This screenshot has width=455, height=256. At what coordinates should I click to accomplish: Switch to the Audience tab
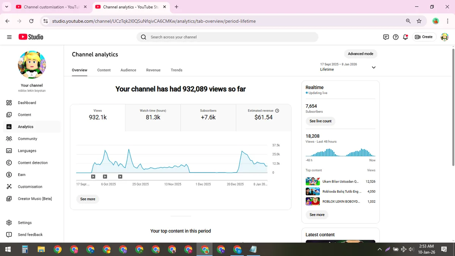click(x=128, y=70)
